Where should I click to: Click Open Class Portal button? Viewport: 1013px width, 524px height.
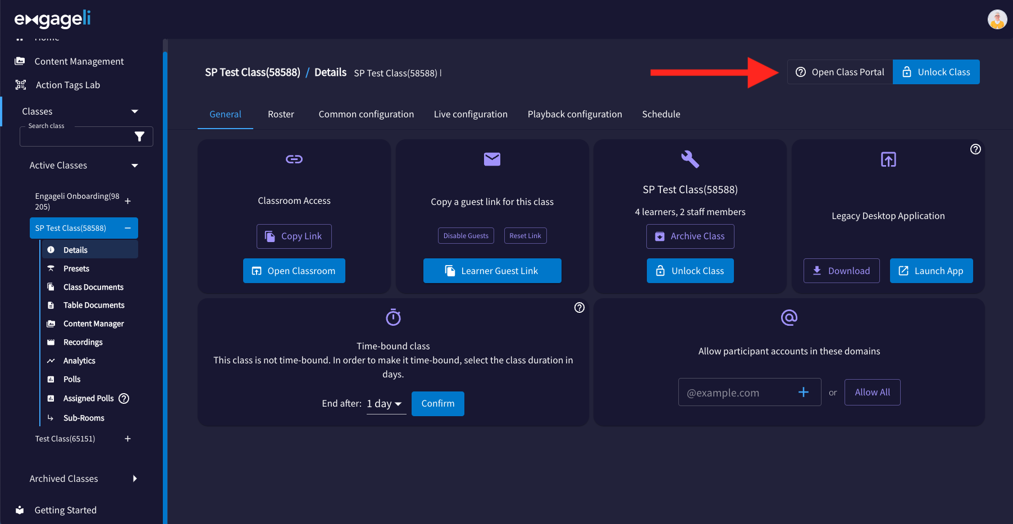(840, 72)
